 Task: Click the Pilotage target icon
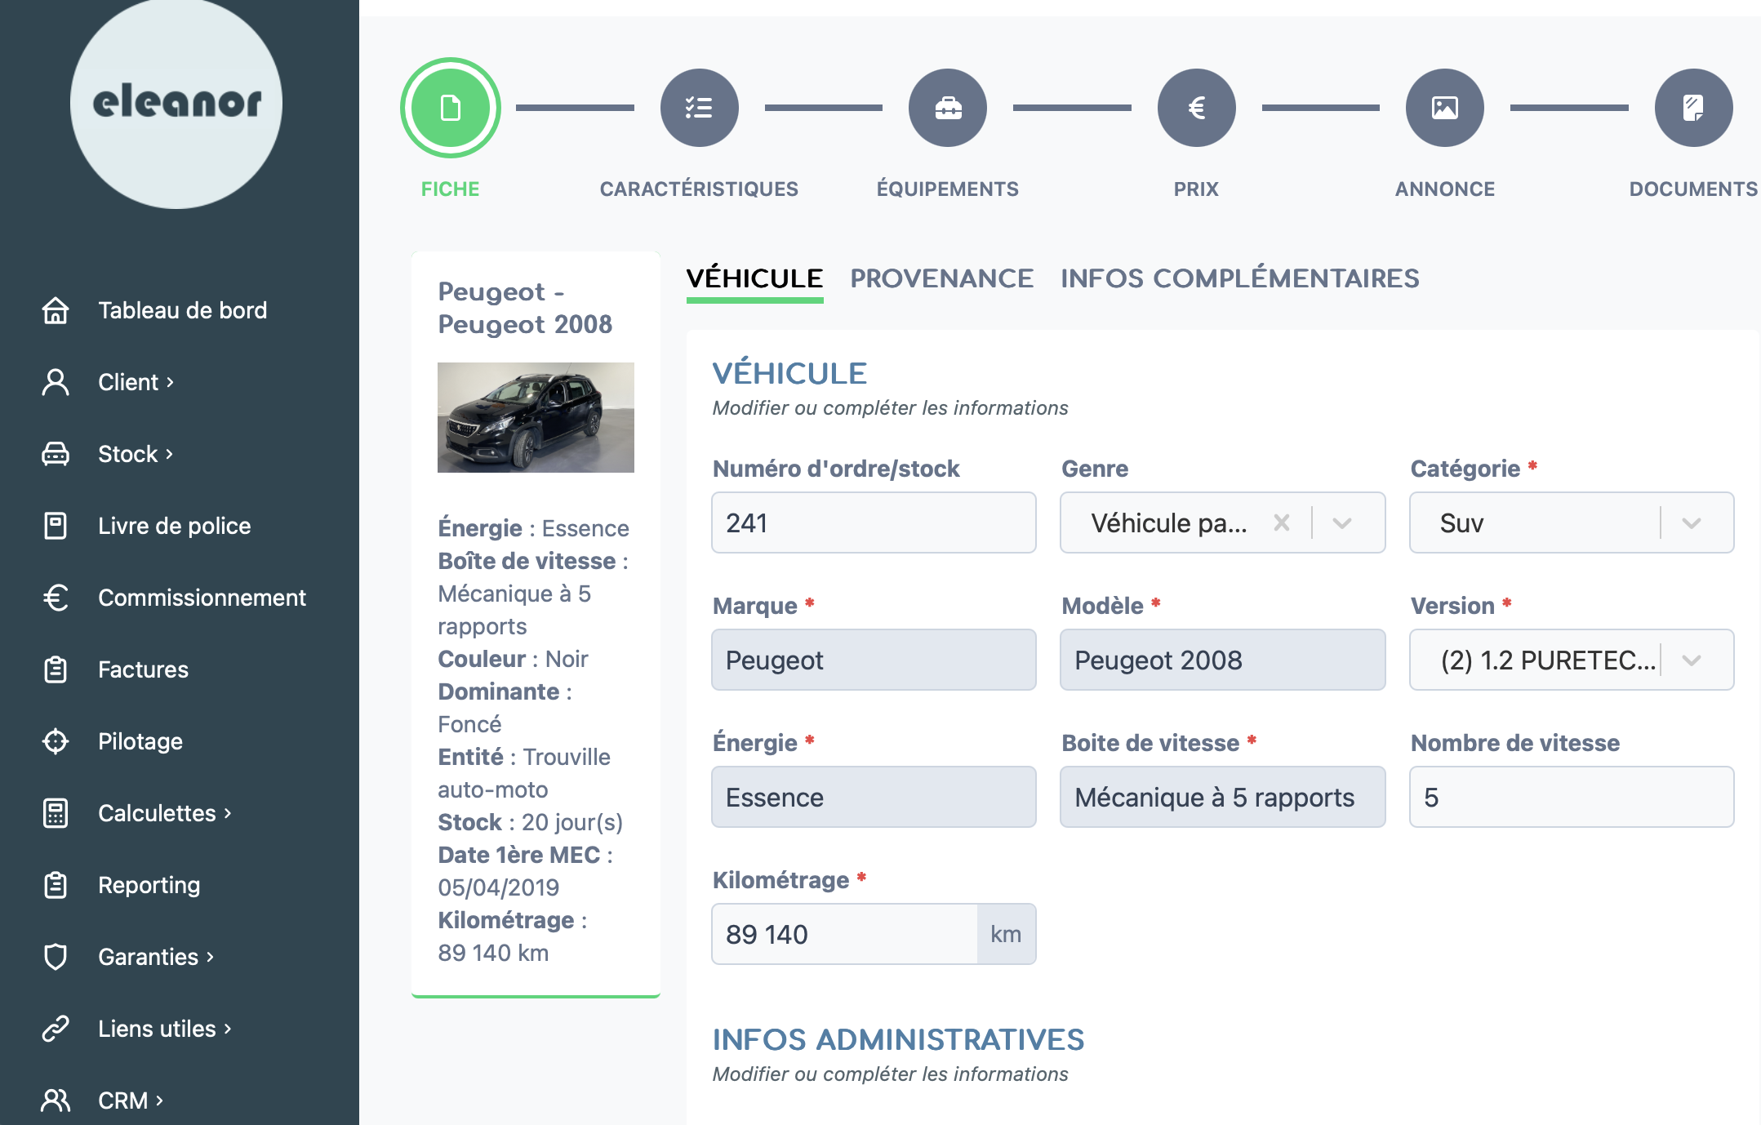(x=56, y=741)
